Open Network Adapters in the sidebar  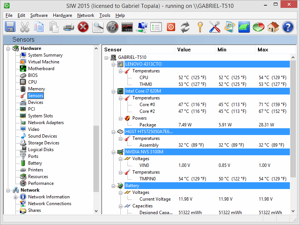pos(46,122)
